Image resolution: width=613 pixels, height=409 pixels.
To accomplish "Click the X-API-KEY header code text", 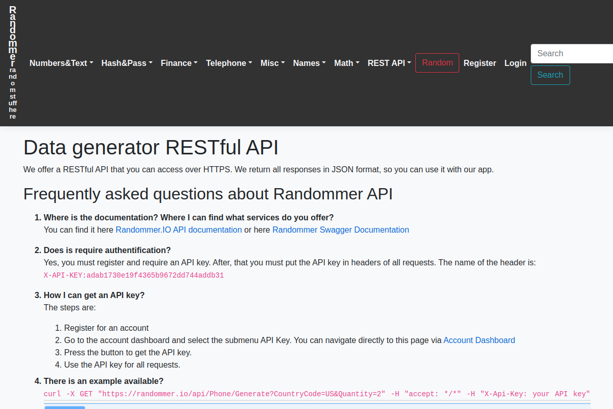I will (x=134, y=275).
